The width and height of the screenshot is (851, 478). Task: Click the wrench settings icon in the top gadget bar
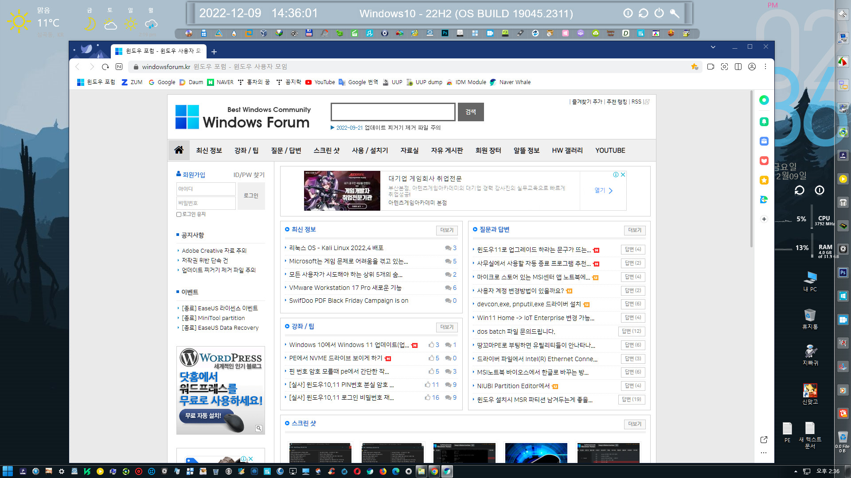(675, 13)
